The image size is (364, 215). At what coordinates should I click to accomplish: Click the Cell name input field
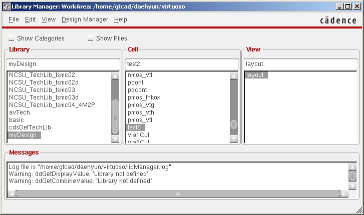point(181,64)
